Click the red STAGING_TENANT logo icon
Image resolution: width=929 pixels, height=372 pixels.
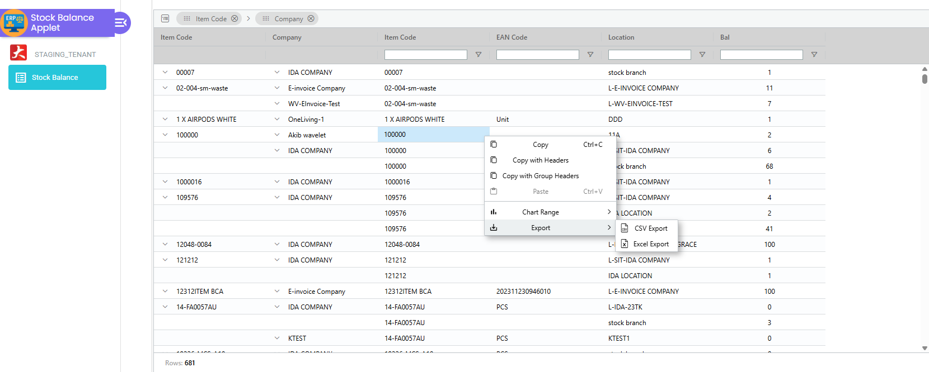click(18, 53)
